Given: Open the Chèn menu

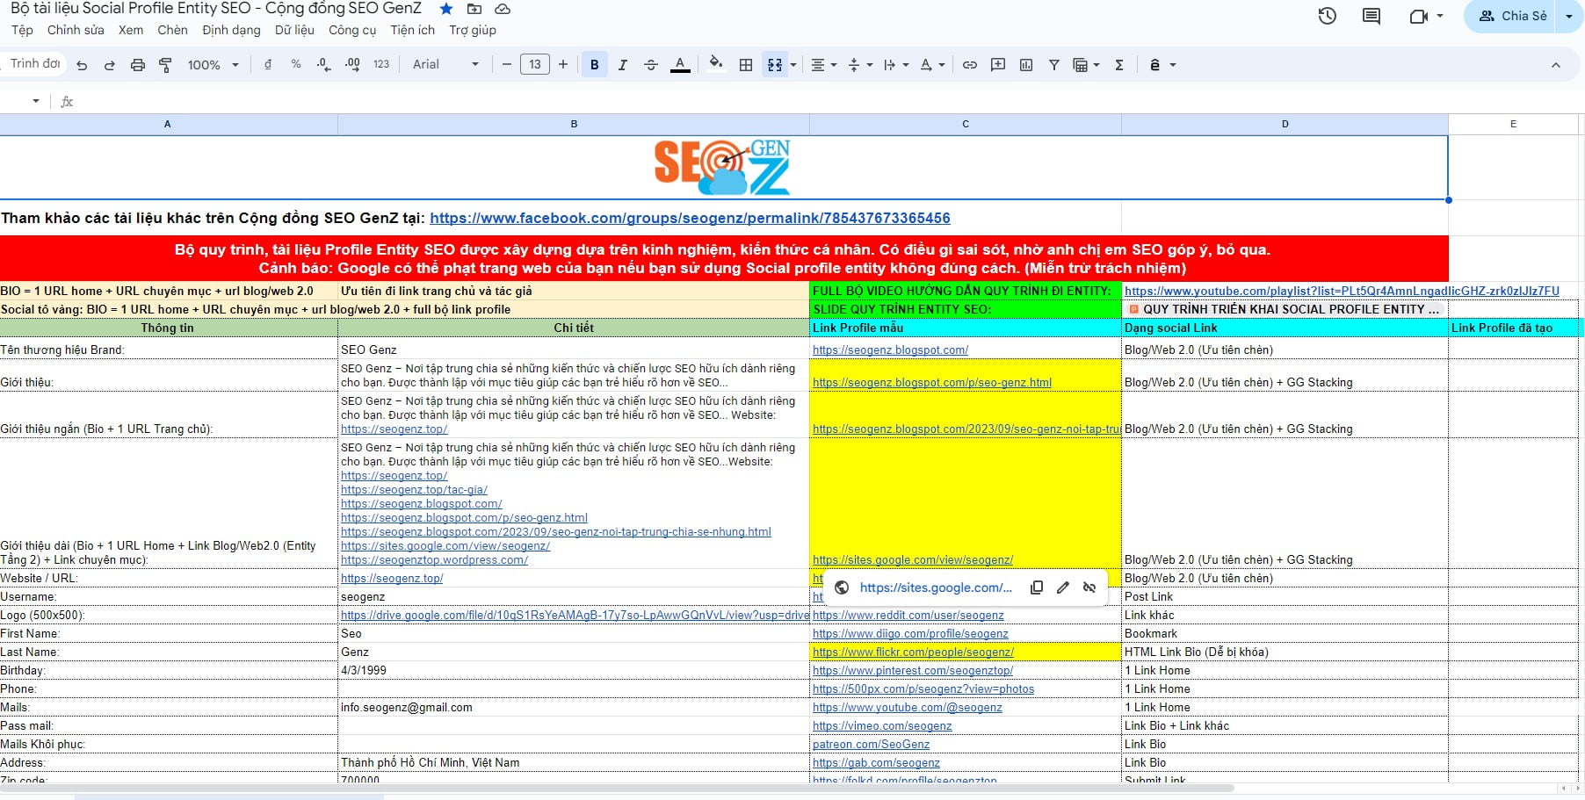Looking at the screenshot, I should 172,30.
